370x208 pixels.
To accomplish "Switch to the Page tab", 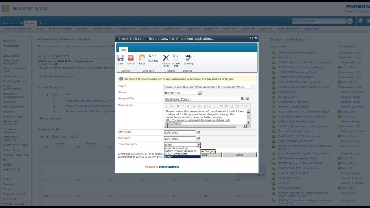I will pos(42,23).
